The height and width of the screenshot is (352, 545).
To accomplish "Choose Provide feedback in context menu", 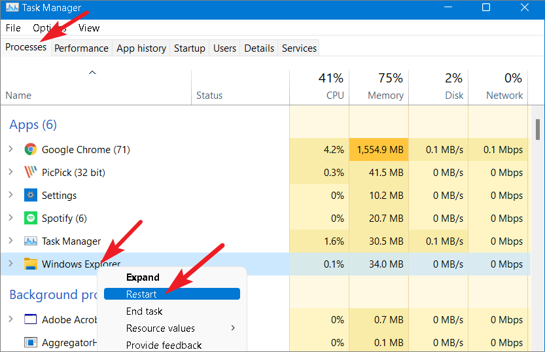I will tap(172, 345).
